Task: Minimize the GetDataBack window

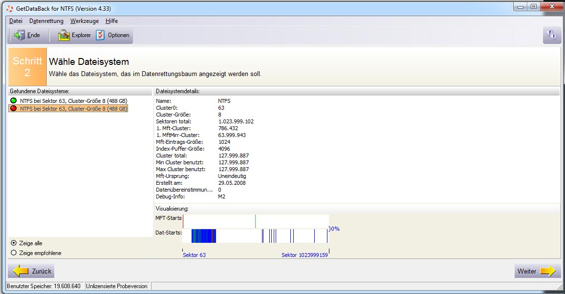Action: coord(521,6)
